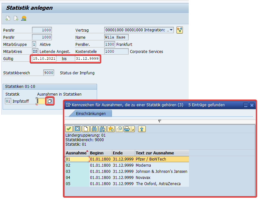The width and height of the screenshot is (259, 199).
Task: Click the Gültig start date field 15.10.2021
Action: click(x=44, y=58)
